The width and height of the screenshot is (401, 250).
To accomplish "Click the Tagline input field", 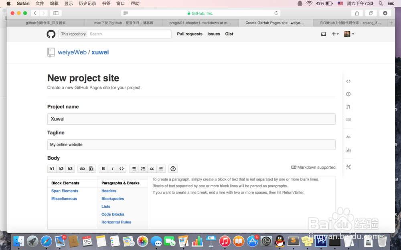I will (x=191, y=145).
